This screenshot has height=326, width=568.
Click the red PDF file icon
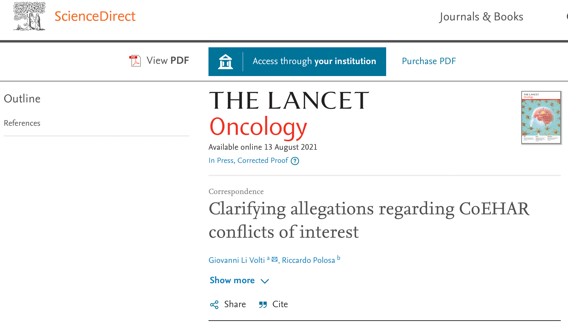[135, 61]
